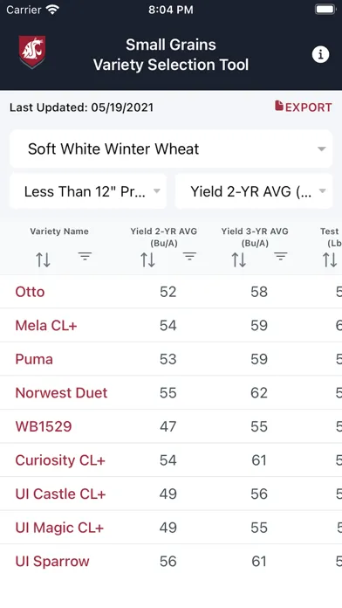Open Norwest Duet variety details

tap(61, 393)
